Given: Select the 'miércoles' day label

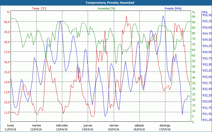Looking at the screenshot, I should click(x=62, y=125).
